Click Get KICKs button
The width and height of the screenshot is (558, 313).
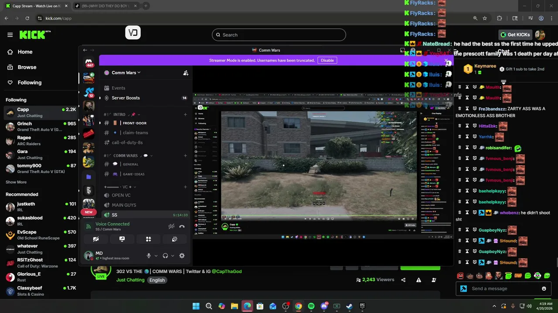tap(515, 35)
